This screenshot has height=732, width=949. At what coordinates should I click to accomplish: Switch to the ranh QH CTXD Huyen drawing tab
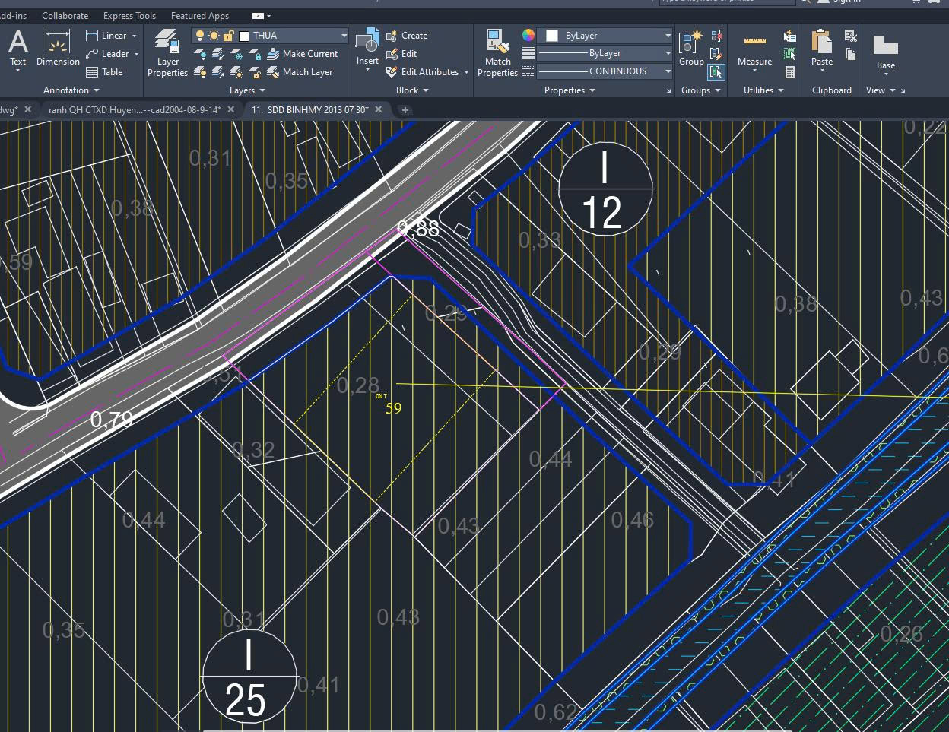click(x=134, y=109)
